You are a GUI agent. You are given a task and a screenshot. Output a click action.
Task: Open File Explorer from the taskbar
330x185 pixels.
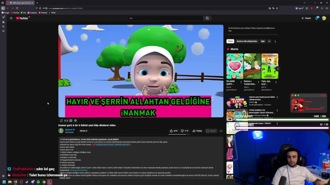point(10,182)
